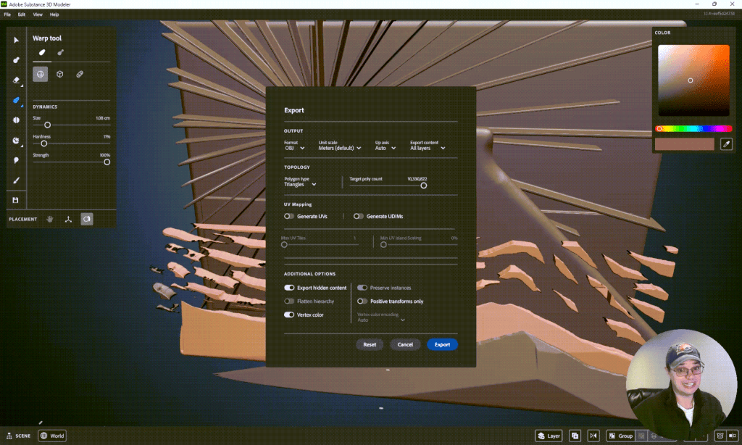Viewport: 742px width, 445px height.
Task: Turn off Export hidden content toggle
Action: point(289,288)
